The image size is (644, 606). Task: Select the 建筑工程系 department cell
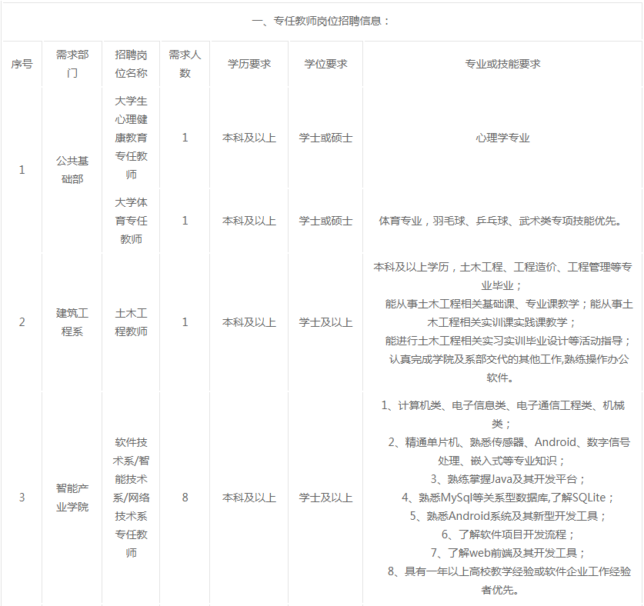[x=72, y=322]
